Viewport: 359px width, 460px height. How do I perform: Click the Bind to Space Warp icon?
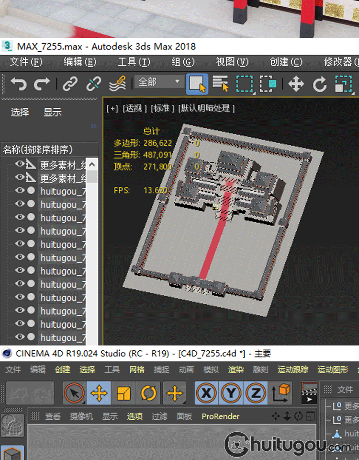click(x=118, y=84)
